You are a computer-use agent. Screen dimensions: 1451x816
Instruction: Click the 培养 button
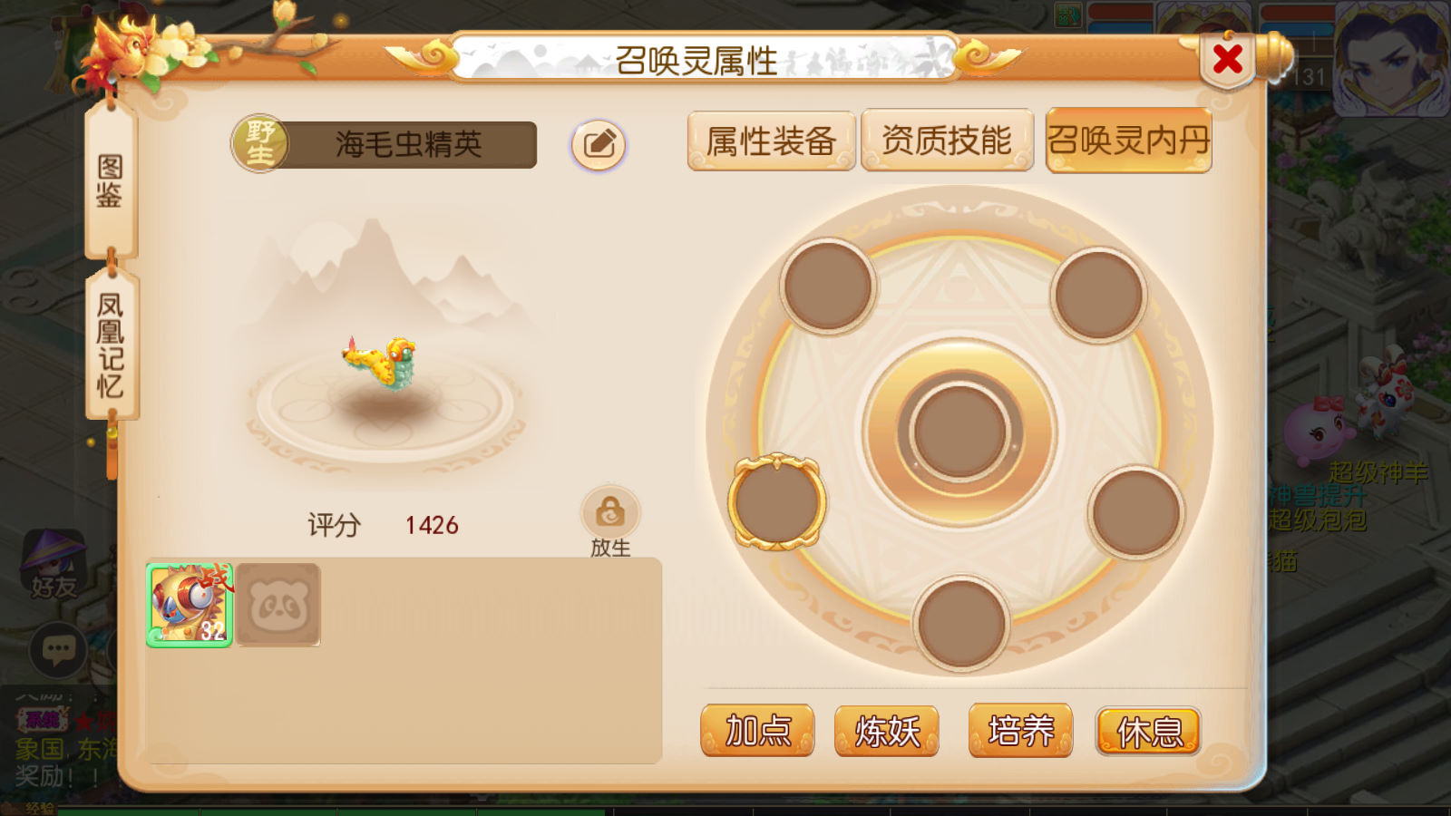point(1020,730)
